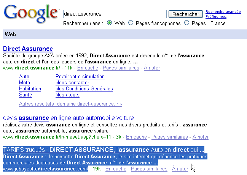Open 'Nous contacter' sitelink
The image size is (247, 175).
[72, 83]
